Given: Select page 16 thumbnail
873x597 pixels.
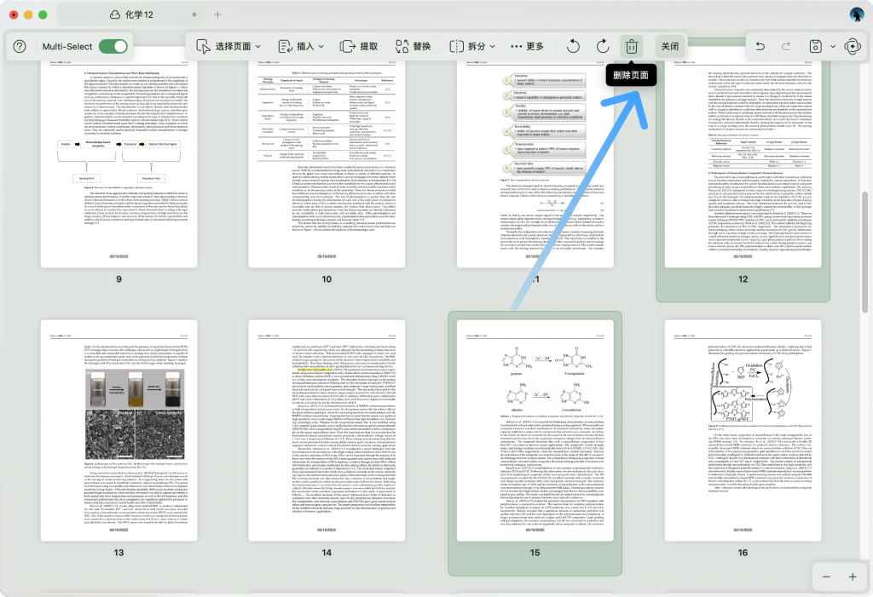Looking at the screenshot, I should tap(743, 430).
